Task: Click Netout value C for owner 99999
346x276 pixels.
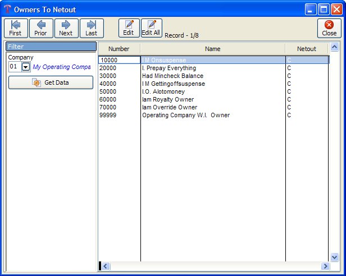Action: pos(289,115)
